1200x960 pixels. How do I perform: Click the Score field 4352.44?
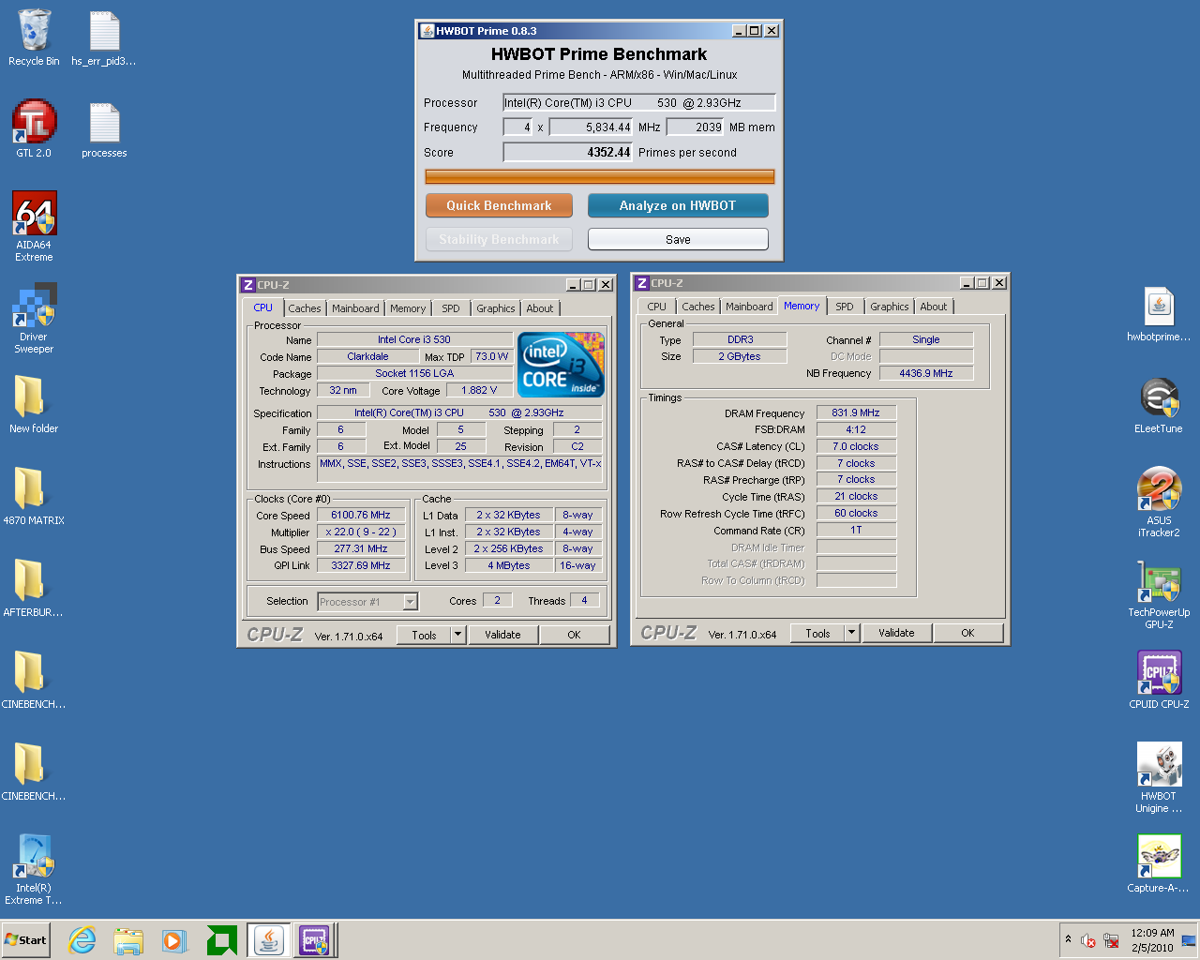(x=568, y=152)
